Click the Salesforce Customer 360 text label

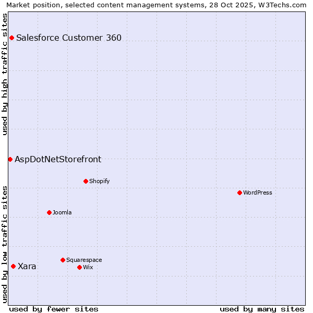[x=69, y=38]
